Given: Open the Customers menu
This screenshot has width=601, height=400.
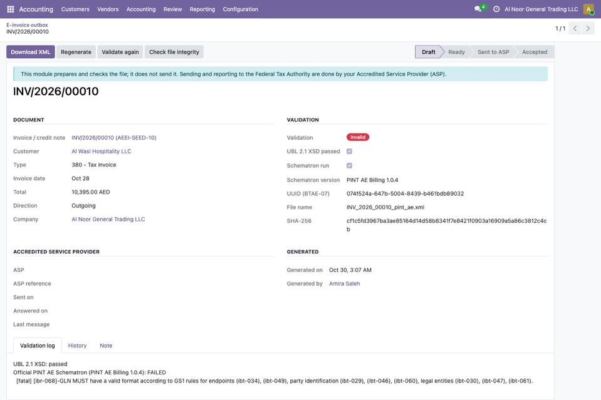Looking at the screenshot, I should coord(75,9).
